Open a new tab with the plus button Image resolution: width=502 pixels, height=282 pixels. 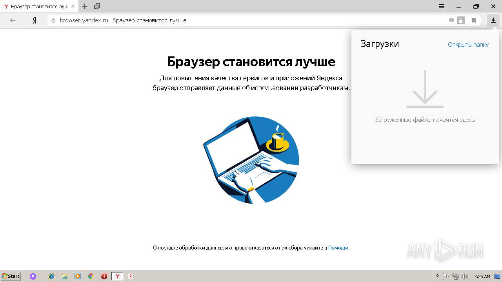pyautogui.click(x=85, y=6)
